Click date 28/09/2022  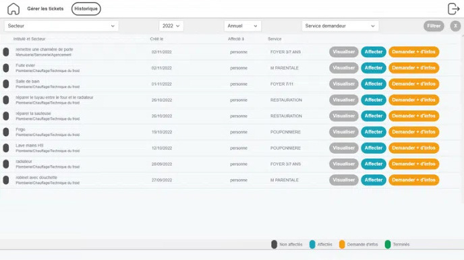[x=162, y=164]
